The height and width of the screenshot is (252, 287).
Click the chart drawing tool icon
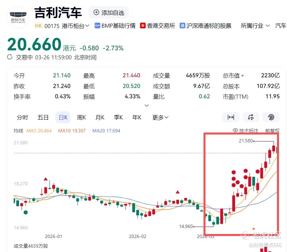pyautogui.click(x=251, y=117)
